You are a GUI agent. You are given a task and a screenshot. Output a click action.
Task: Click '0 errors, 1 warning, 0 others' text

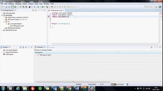[43, 50]
